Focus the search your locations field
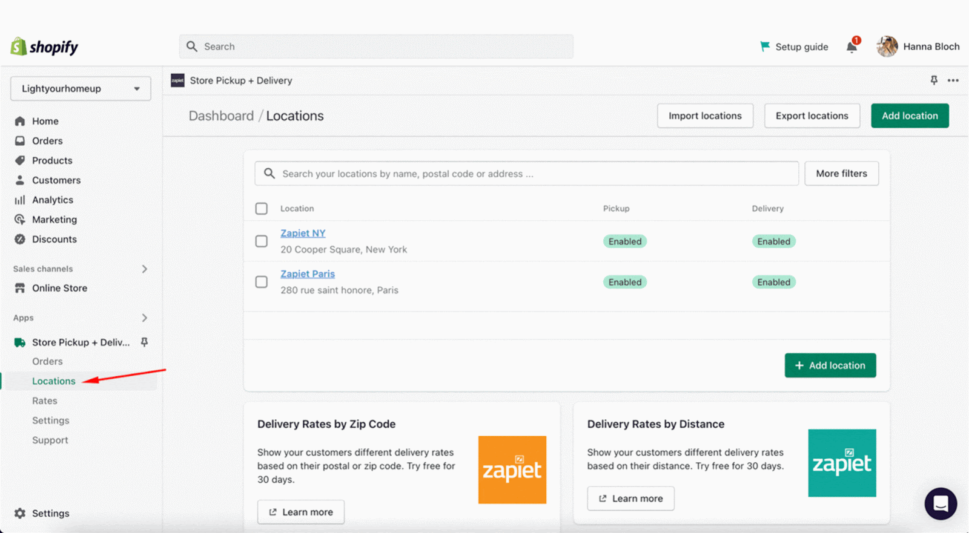 (526, 174)
